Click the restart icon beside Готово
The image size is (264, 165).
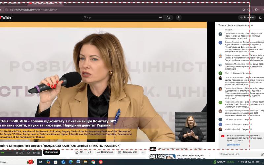(28, 153)
